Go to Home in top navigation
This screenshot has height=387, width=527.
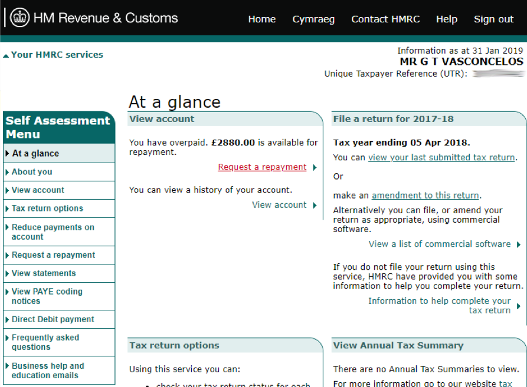(262, 19)
